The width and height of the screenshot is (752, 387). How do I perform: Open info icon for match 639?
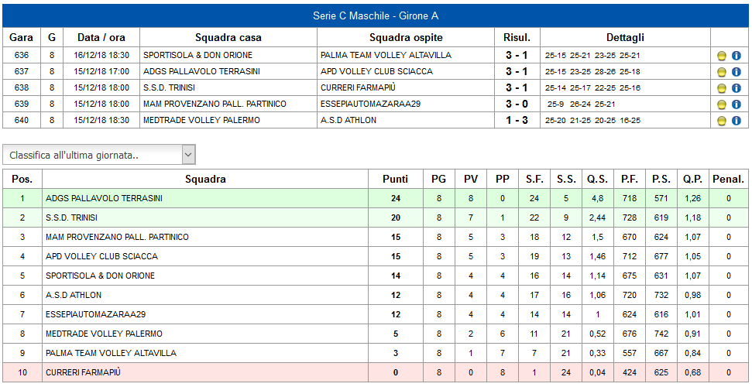[x=737, y=105]
